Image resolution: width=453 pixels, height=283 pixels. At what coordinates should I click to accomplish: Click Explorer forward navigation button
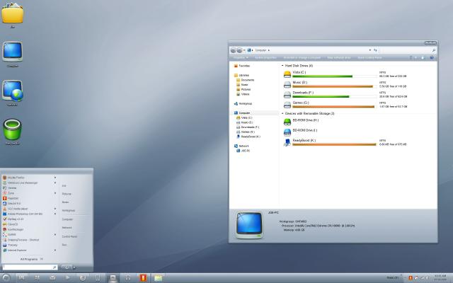point(239,50)
